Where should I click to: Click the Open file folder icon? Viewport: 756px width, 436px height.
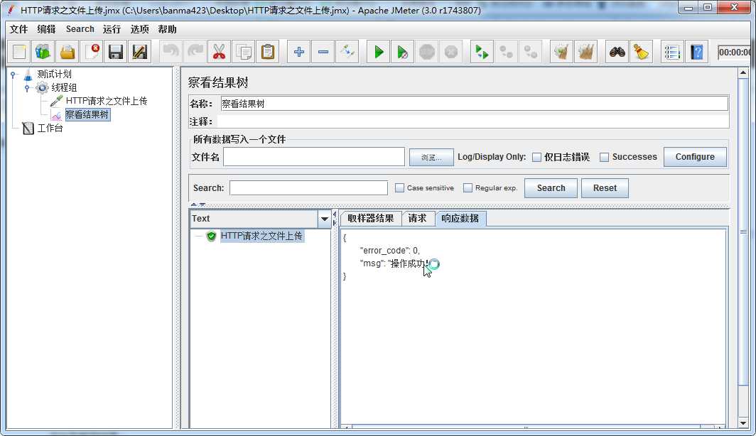(x=67, y=52)
